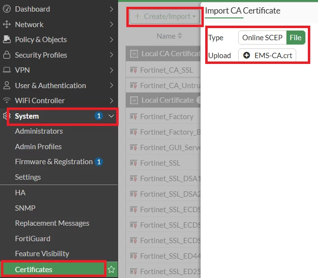Click the certificate icon for Fortinet_SSL_ED44
The width and height of the screenshot is (318, 278).
(134, 256)
